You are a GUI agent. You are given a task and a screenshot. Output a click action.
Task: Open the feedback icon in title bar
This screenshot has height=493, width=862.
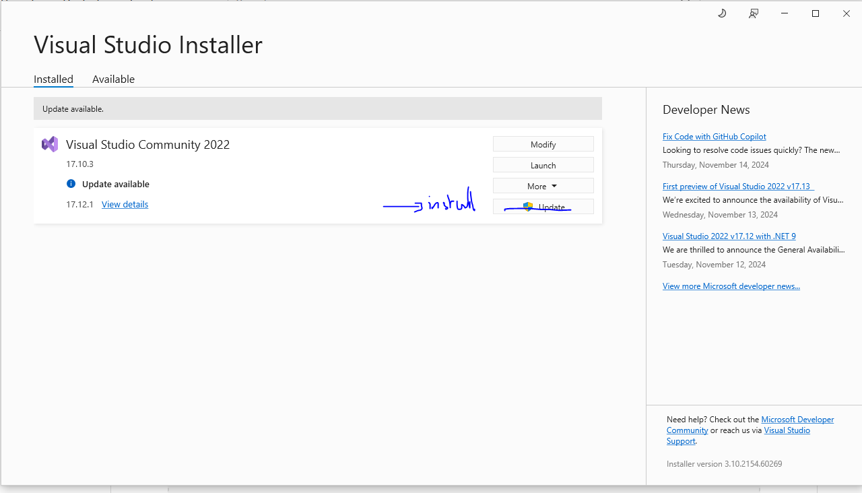(754, 13)
